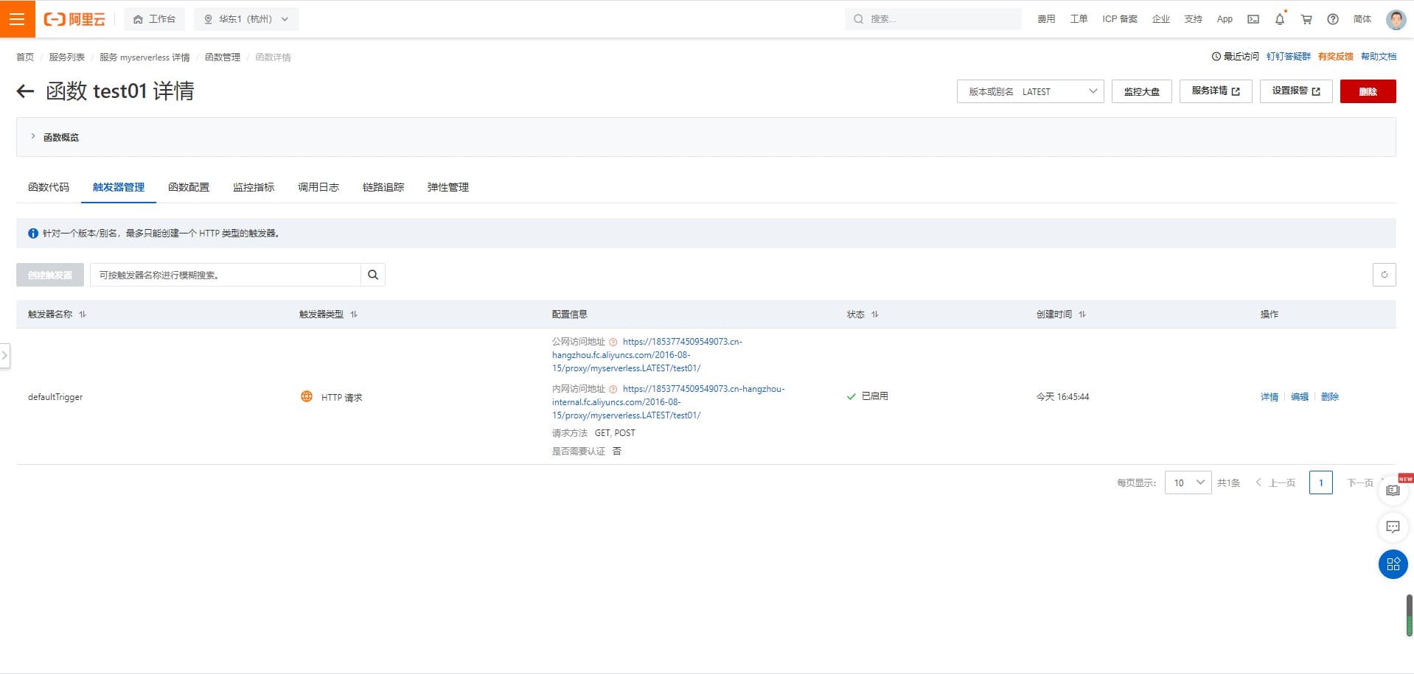Open the region selector 华东1 (杭州)
Screen dimensions: 1414x674
246,19
